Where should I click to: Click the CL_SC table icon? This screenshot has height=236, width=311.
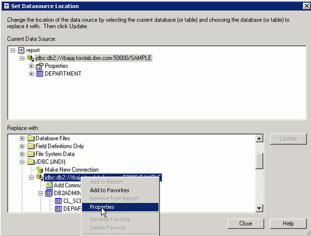tap(58, 201)
